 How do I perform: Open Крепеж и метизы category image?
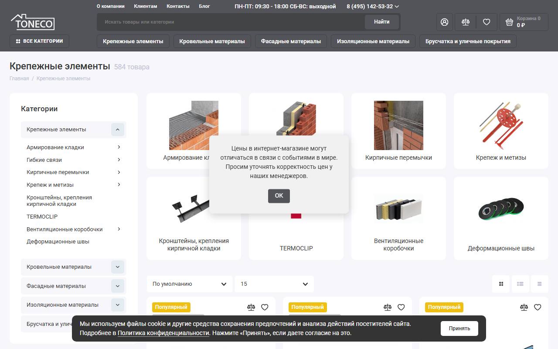click(x=501, y=125)
